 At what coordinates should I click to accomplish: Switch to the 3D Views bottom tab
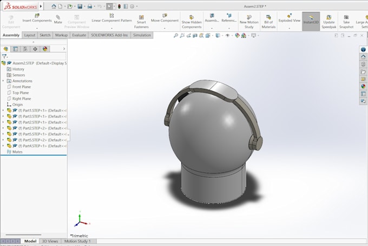point(50,241)
